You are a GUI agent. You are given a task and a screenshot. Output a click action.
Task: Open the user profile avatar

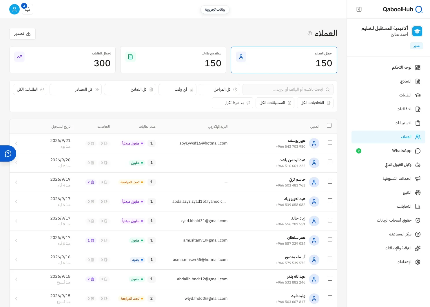(x=14, y=9)
